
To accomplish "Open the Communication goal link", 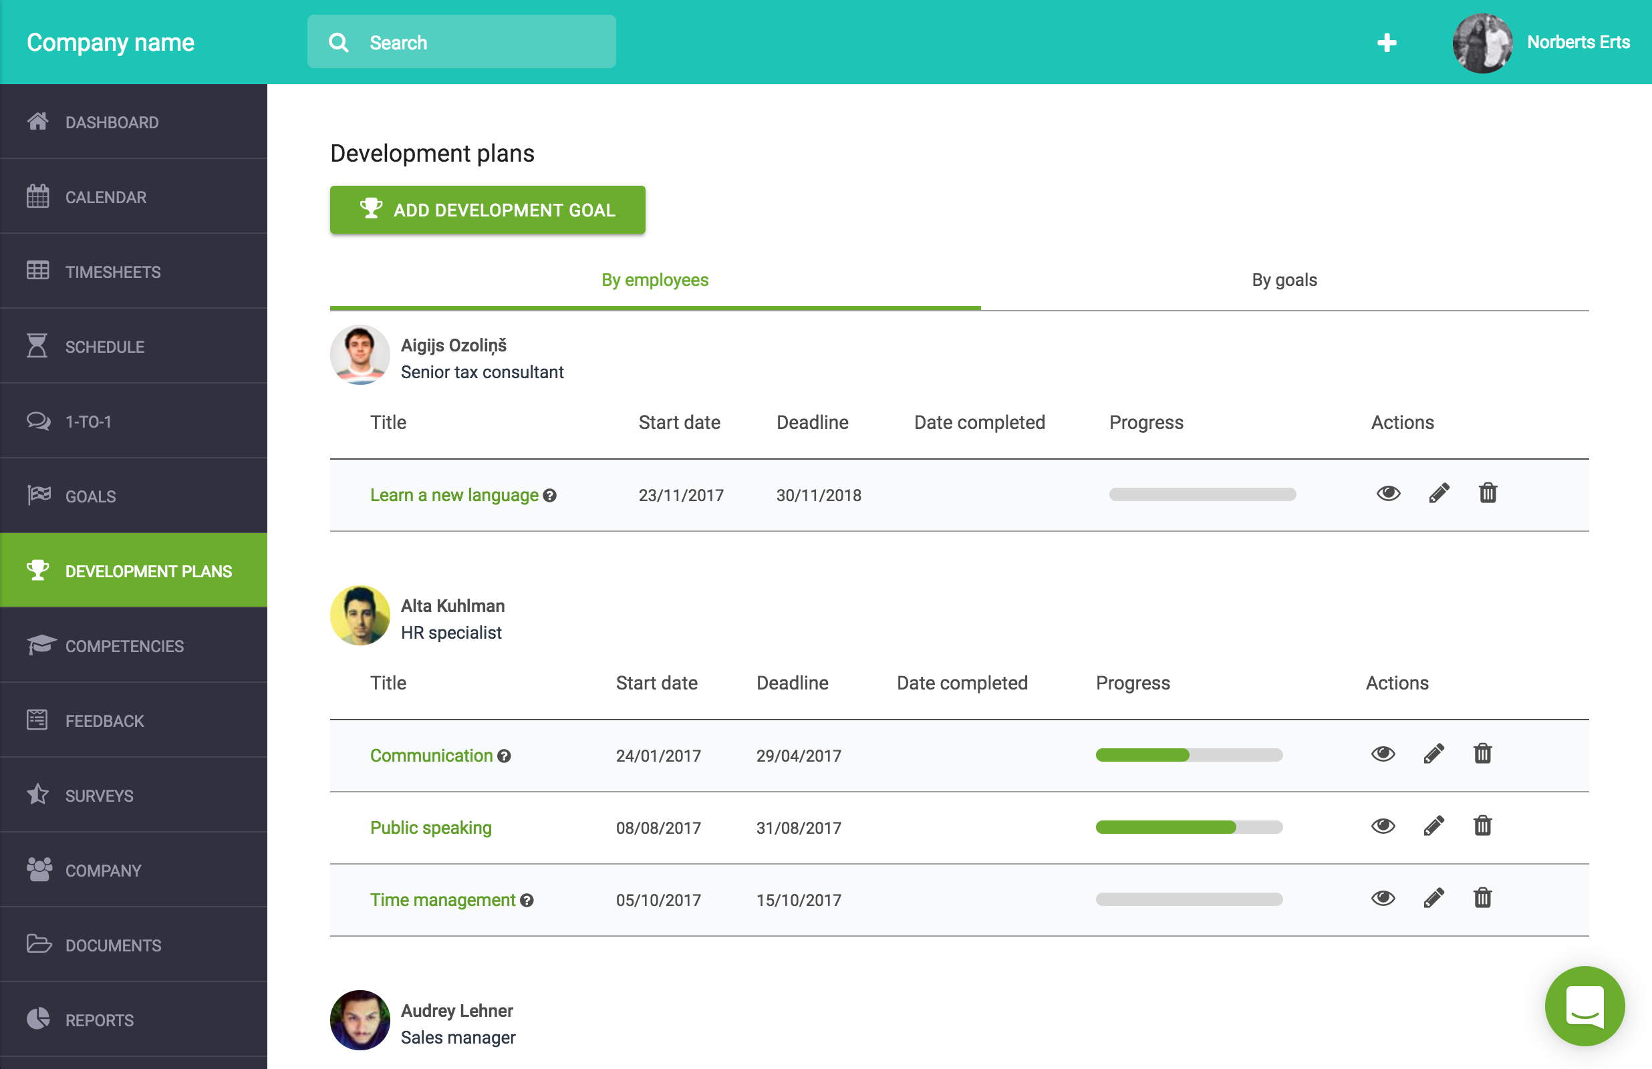I will click(x=431, y=755).
